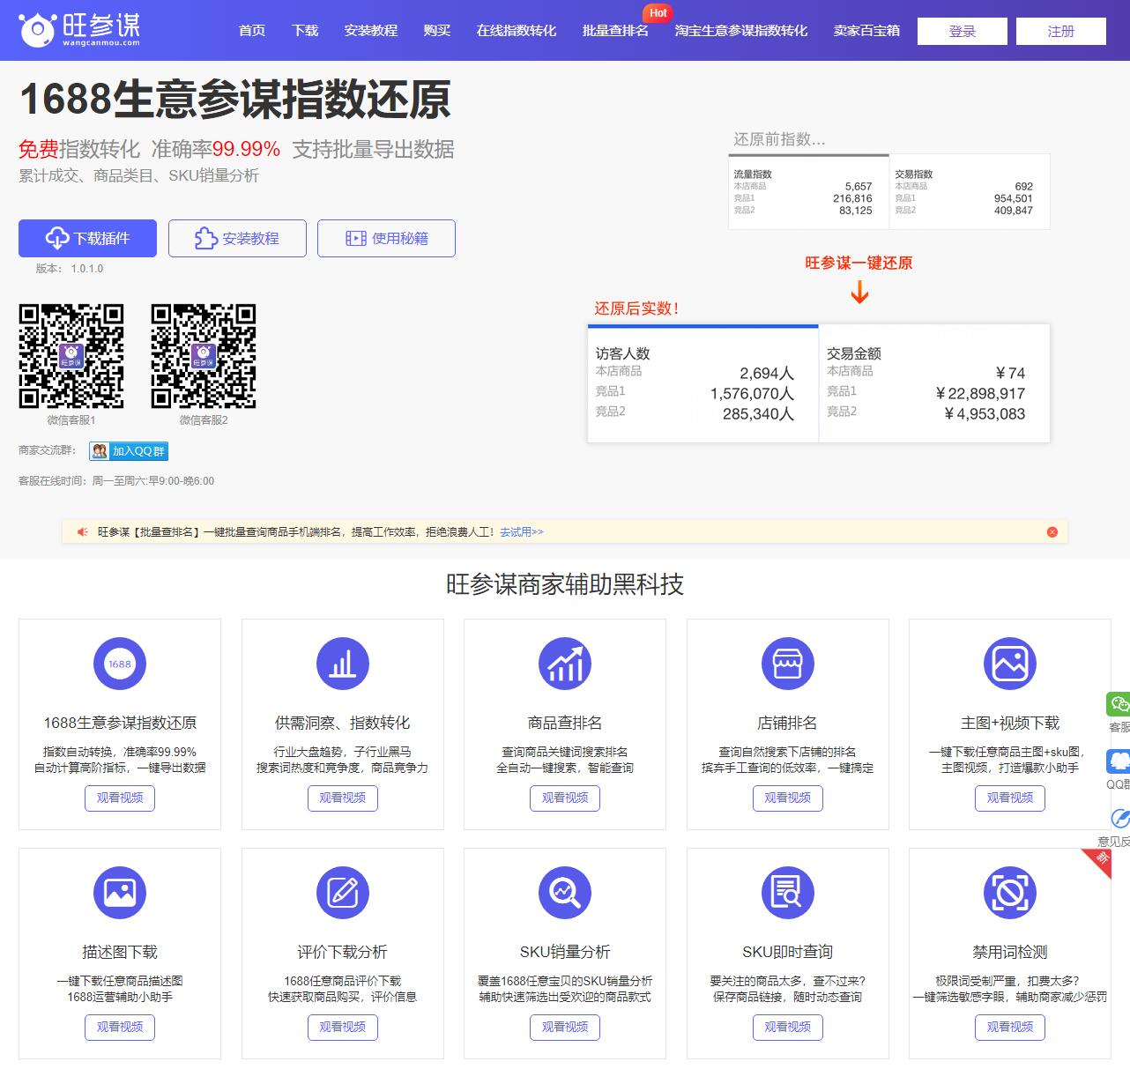Click 观看视频 under 主图+视频下载

pyautogui.click(x=1010, y=798)
